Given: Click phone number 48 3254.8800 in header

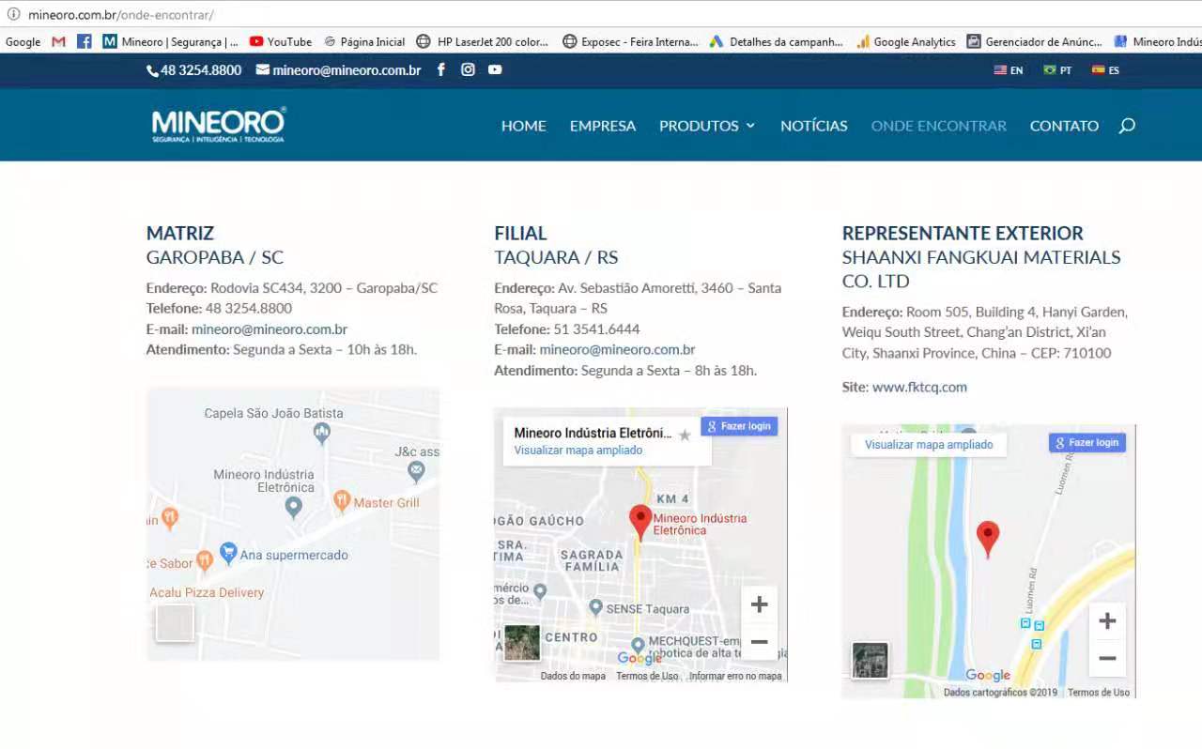Looking at the screenshot, I should [194, 70].
